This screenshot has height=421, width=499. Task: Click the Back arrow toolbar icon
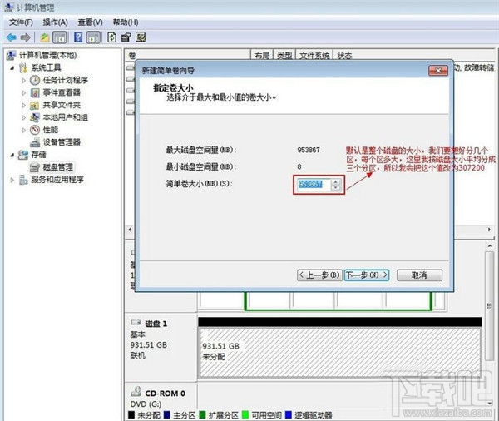12,37
